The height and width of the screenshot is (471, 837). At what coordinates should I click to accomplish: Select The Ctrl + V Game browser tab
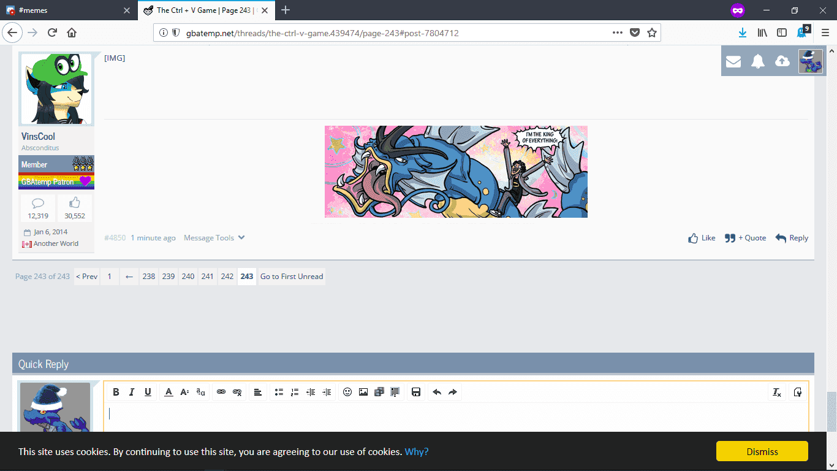tap(206, 10)
